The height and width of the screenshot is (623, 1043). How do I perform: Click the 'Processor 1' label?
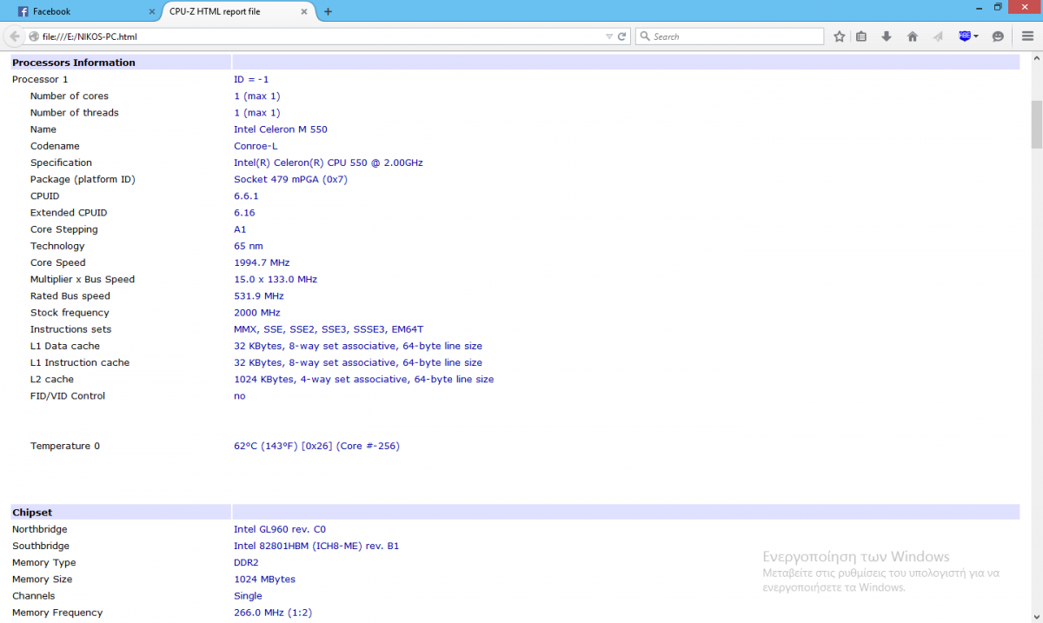40,79
